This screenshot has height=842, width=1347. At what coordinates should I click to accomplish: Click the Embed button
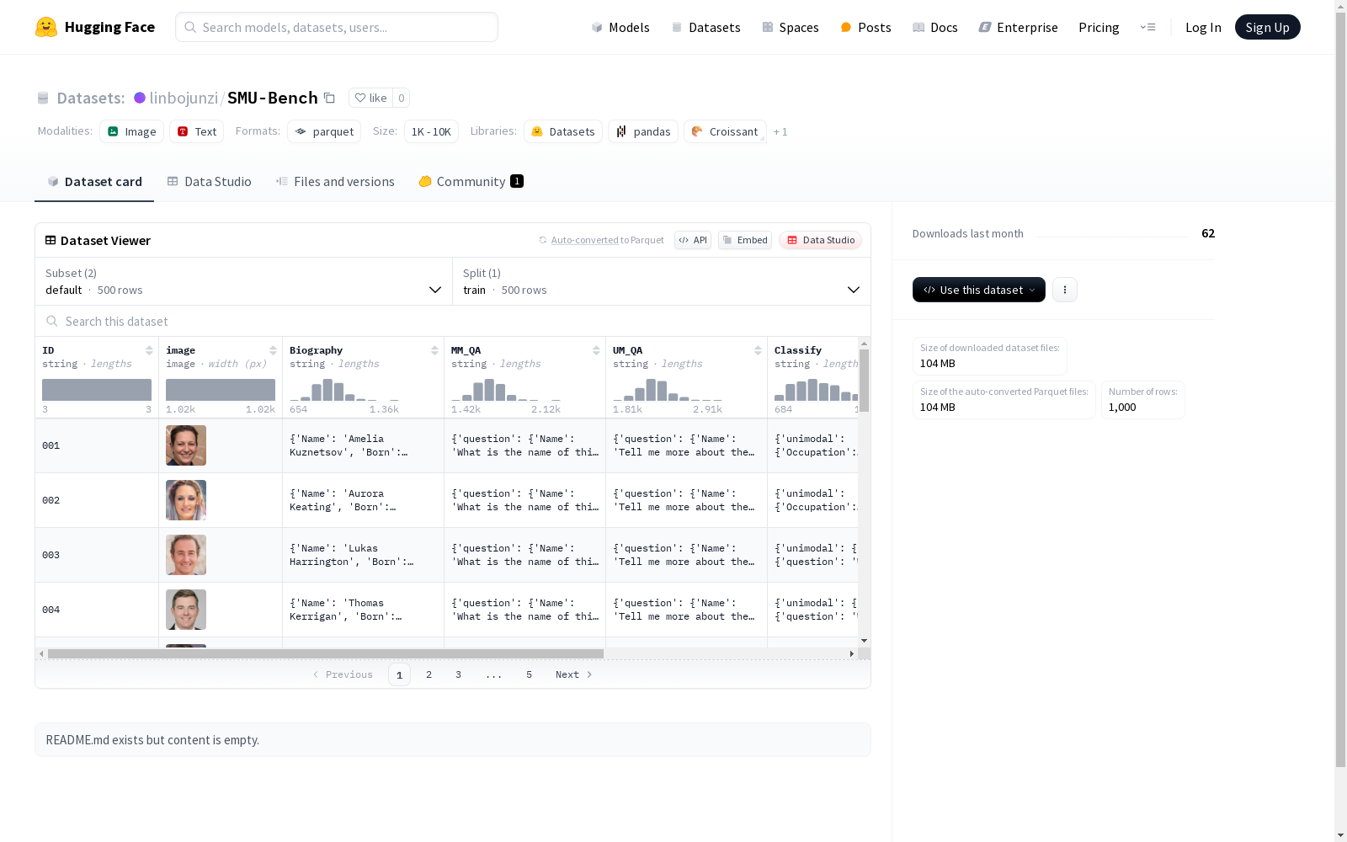click(x=745, y=240)
